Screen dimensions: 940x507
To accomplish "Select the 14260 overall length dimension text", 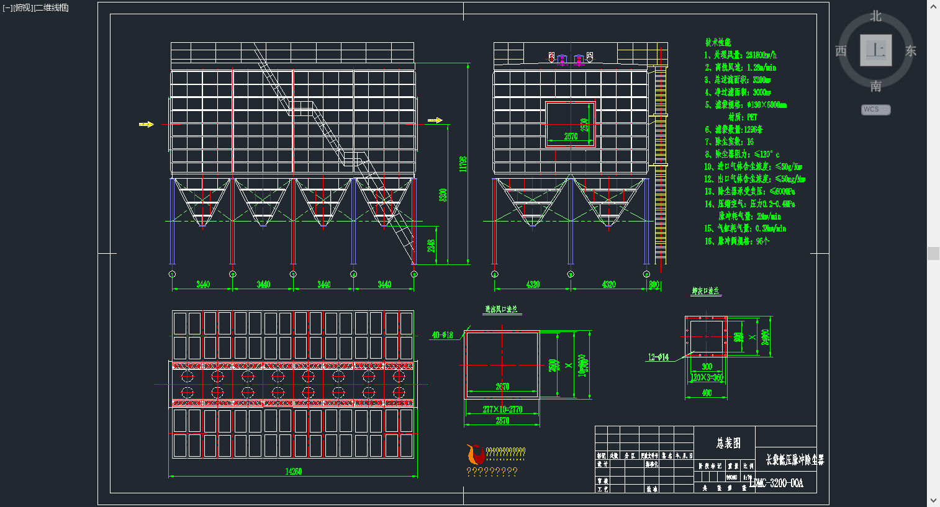I will pyautogui.click(x=293, y=472).
